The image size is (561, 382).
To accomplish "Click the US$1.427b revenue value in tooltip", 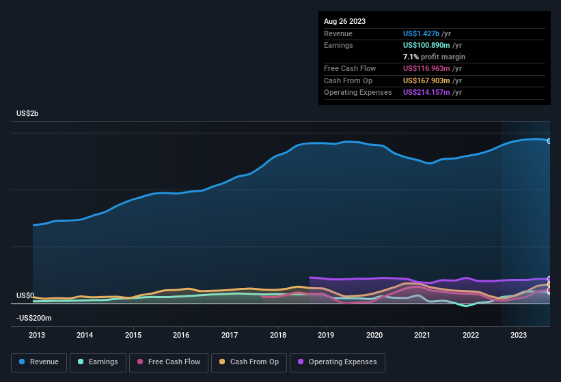I will [x=421, y=33].
